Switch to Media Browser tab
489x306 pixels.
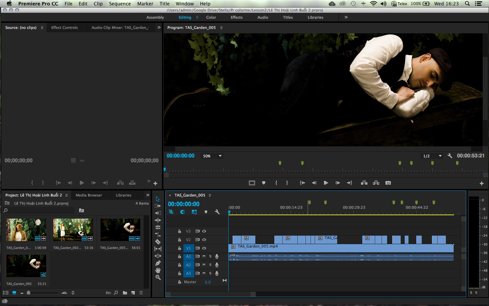pos(89,195)
